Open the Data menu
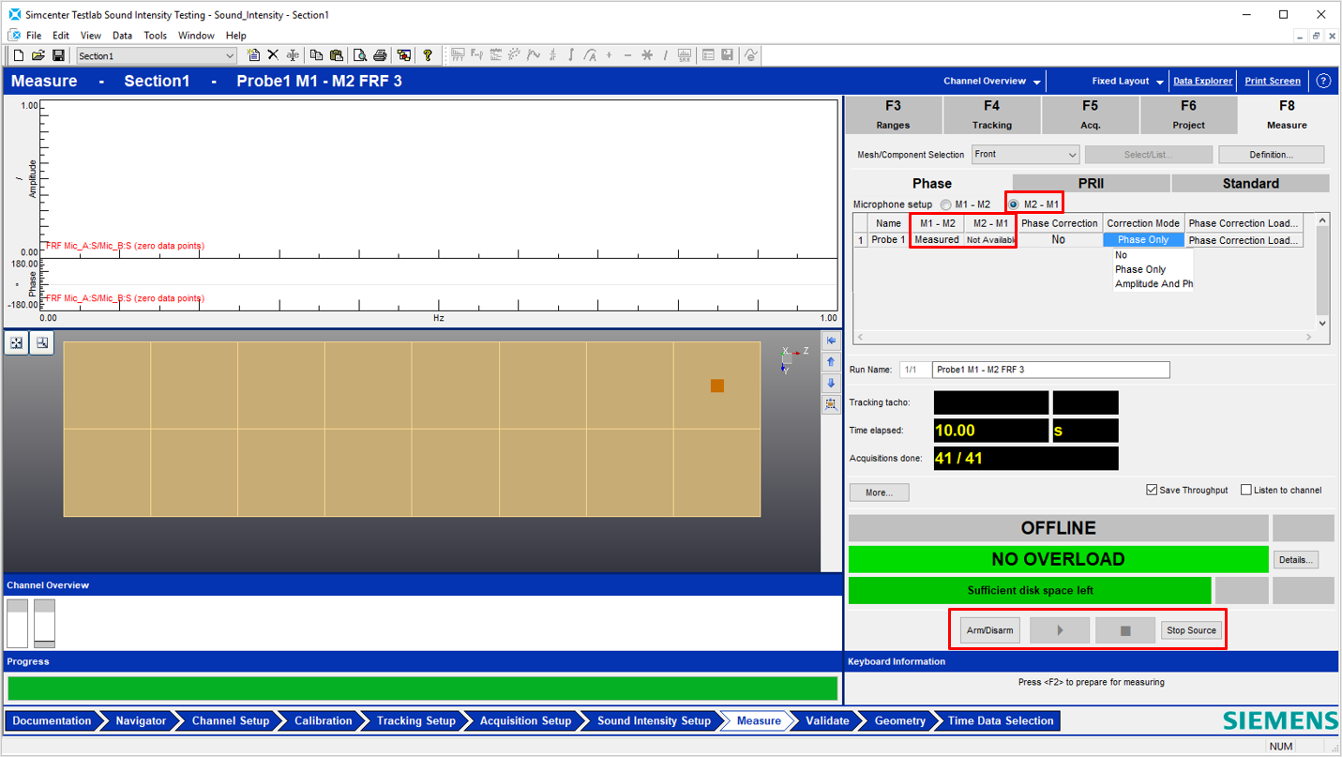This screenshot has width=1342, height=757. 122,36
